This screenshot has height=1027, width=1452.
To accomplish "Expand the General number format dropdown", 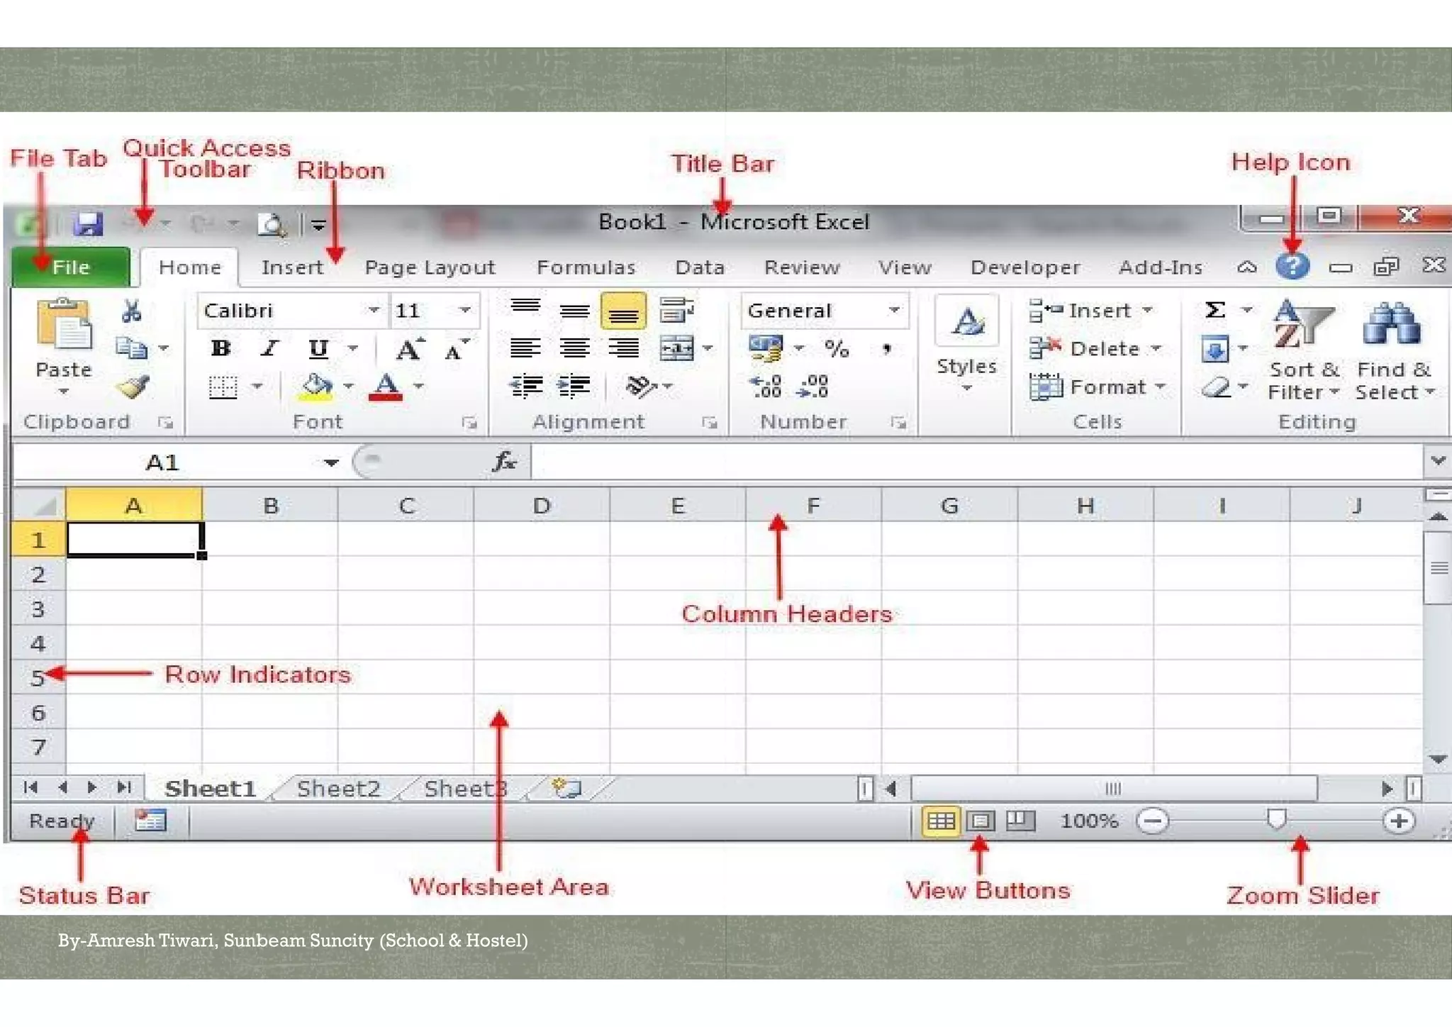I will click(x=894, y=311).
